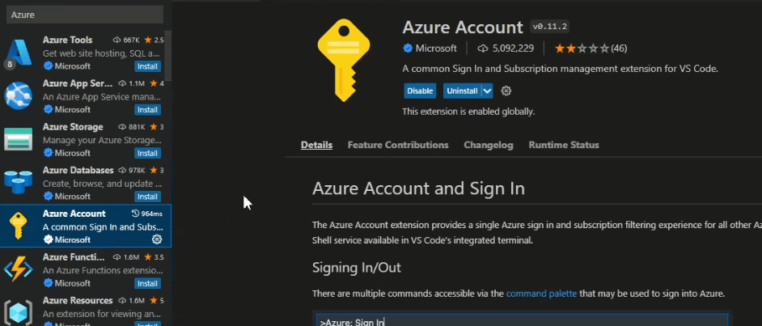The height and width of the screenshot is (326, 762).
Task: Open the Changelog tab
Action: 489,145
